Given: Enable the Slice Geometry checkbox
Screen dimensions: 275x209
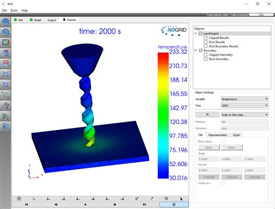Looking at the screenshot, I should click(205, 59).
